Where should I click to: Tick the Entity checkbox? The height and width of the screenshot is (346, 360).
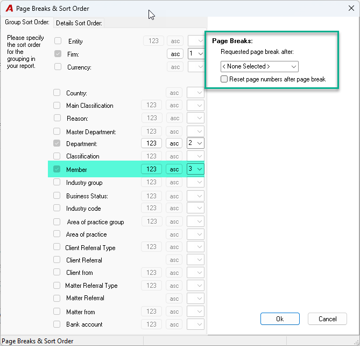58,41
